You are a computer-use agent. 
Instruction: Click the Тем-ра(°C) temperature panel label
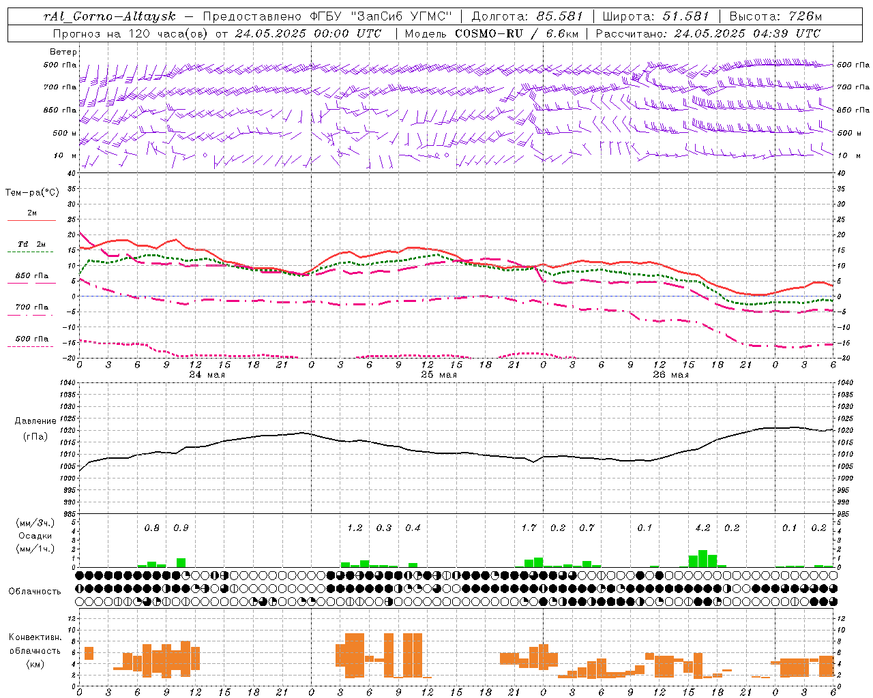[32, 192]
